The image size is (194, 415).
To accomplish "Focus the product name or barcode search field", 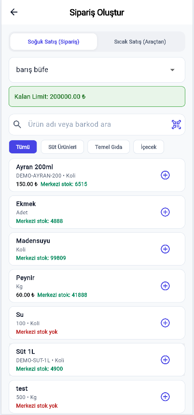I will pos(97,124).
